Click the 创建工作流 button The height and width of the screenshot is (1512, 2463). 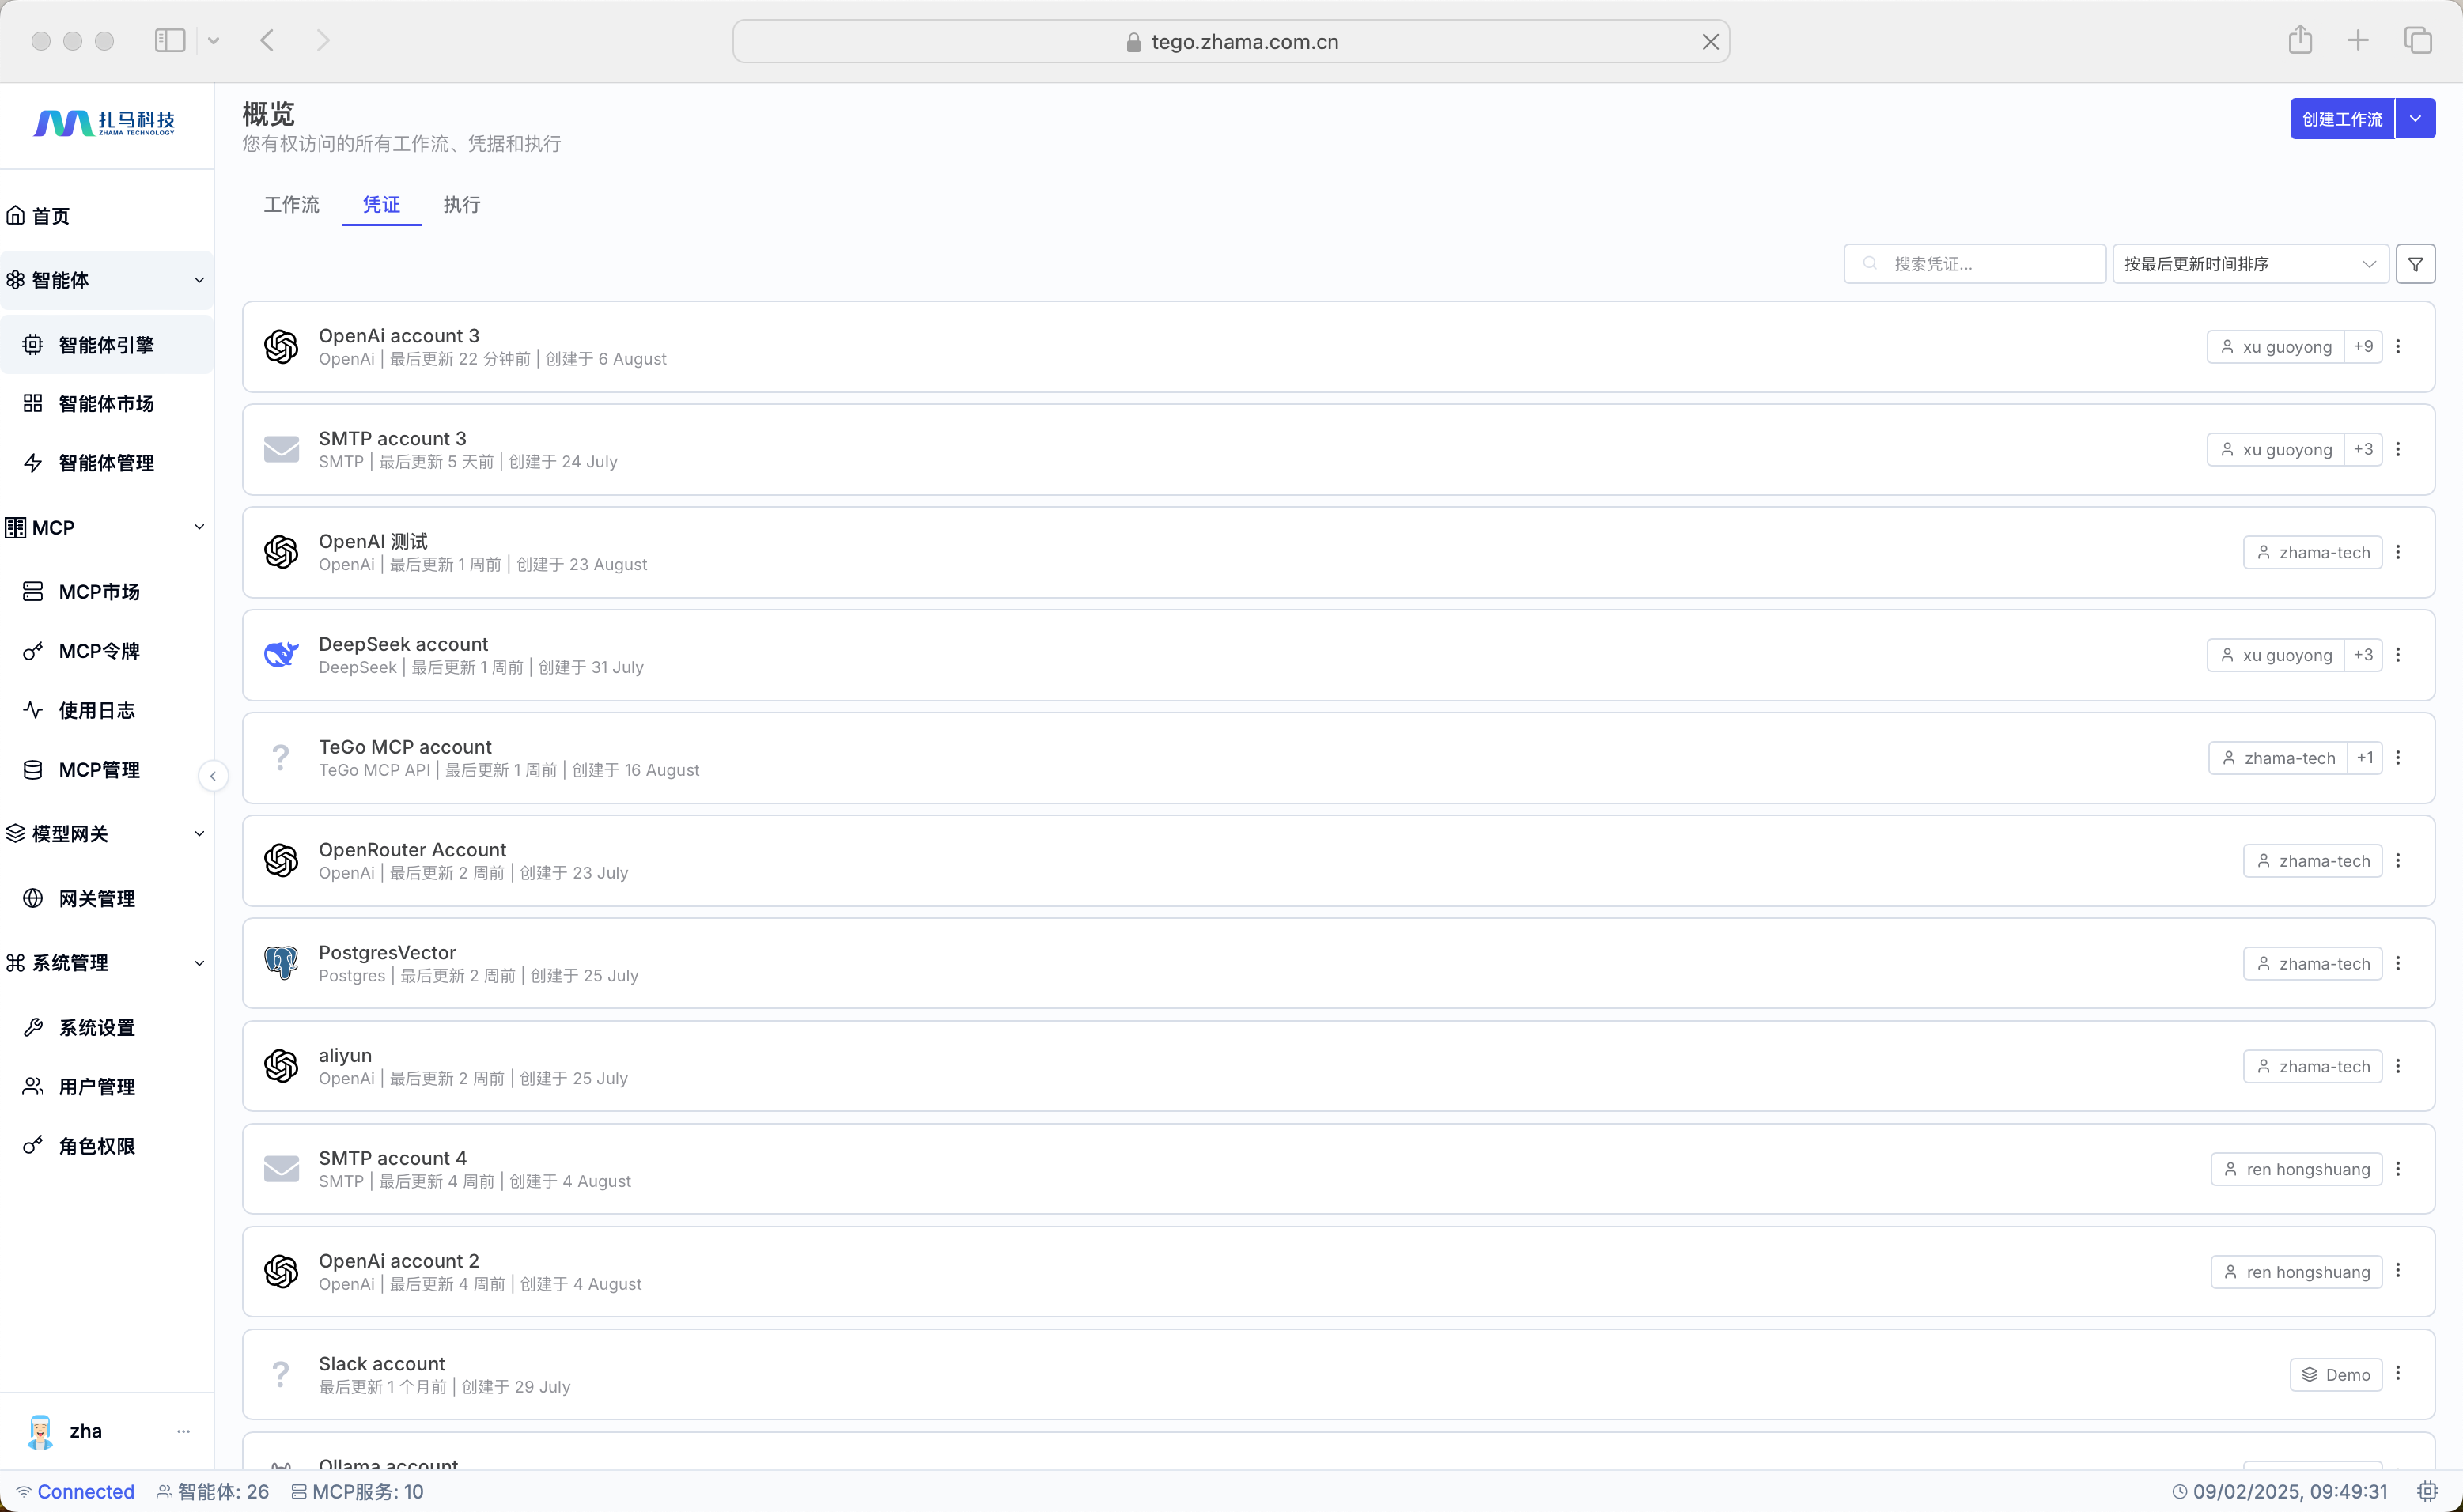tap(2341, 119)
